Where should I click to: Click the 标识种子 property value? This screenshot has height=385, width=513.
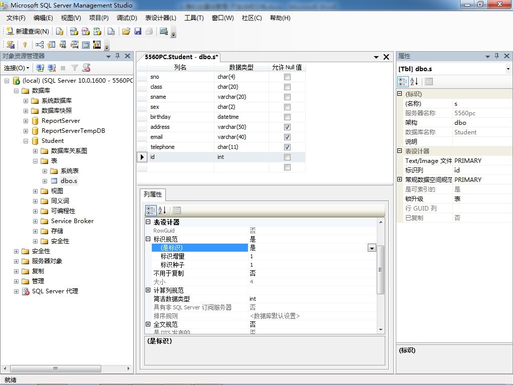pyautogui.click(x=313, y=265)
